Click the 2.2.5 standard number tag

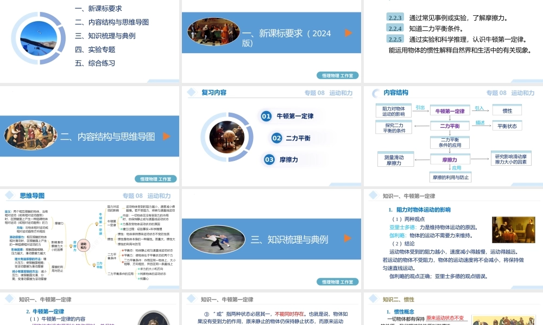click(395, 39)
